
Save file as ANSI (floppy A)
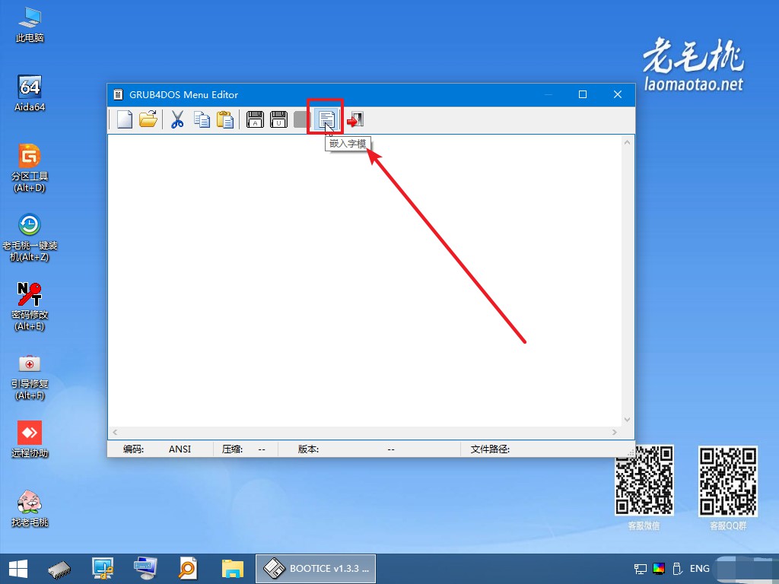pyautogui.click(x=255, y=119)
